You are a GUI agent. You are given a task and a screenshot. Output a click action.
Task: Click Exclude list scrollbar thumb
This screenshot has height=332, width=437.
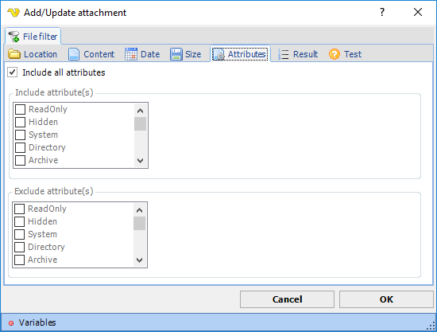click(139, 224)
